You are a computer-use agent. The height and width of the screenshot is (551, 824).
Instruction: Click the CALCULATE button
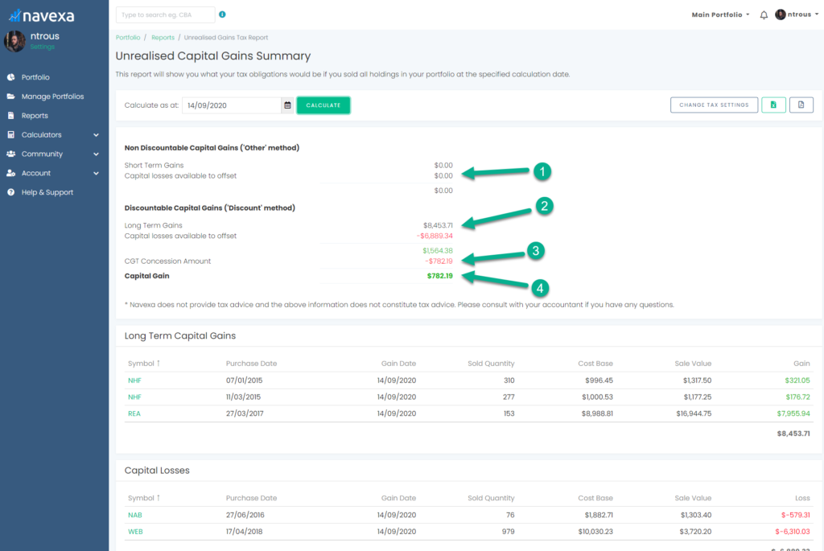323,105
